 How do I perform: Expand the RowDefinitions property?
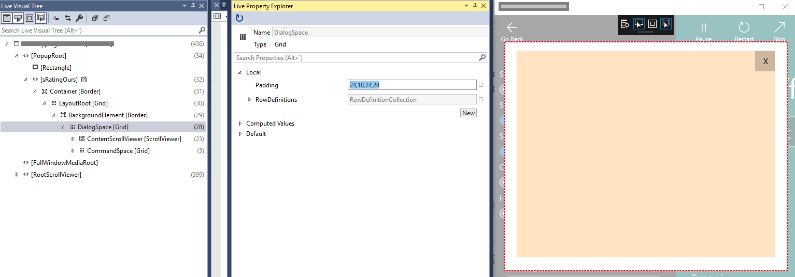point(249,100)
